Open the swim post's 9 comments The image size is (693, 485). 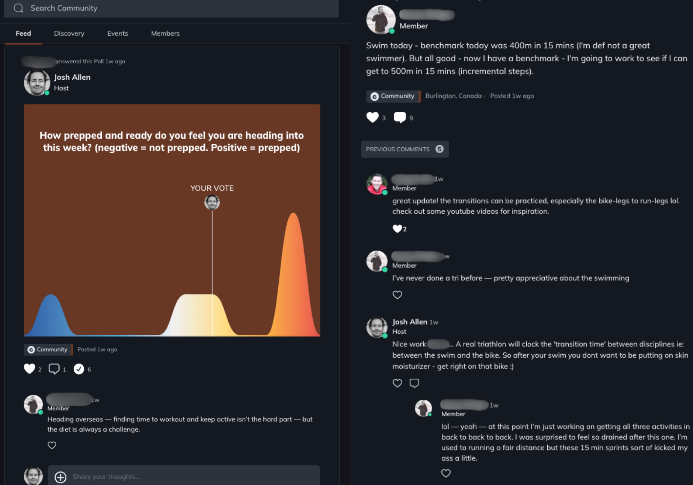click(x=400, y=118)
